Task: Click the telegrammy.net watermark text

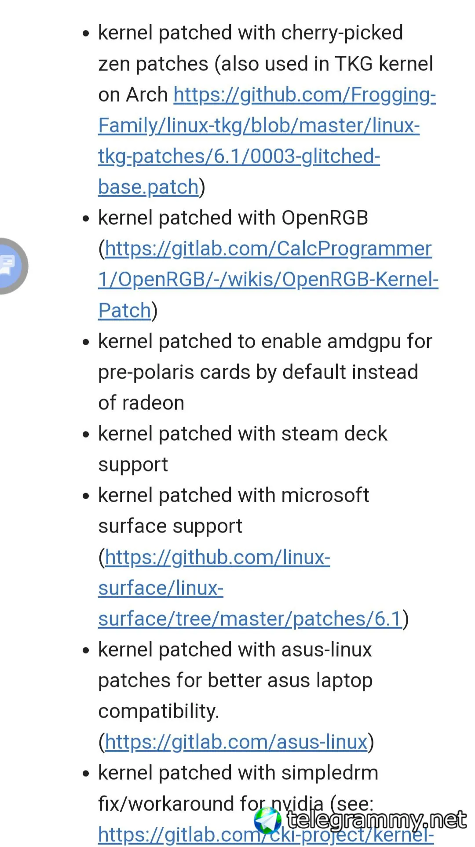Action: click(376, 820)
